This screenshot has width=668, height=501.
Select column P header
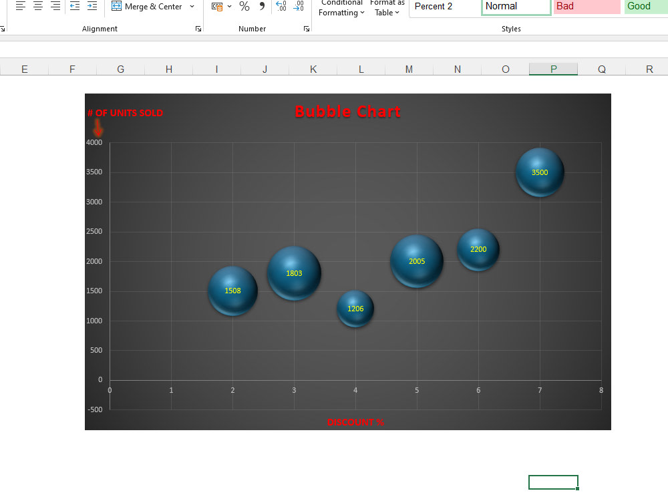tap(553, 69)
